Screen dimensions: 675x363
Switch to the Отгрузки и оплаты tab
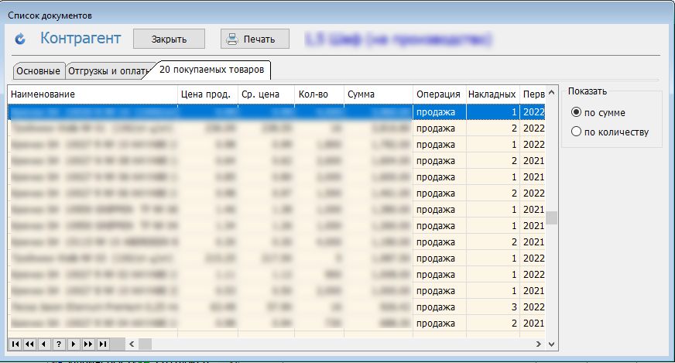pyautogui.click(x=108, y=71)
